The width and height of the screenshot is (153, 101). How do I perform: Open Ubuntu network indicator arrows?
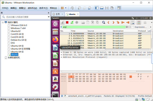pos(133,18)
